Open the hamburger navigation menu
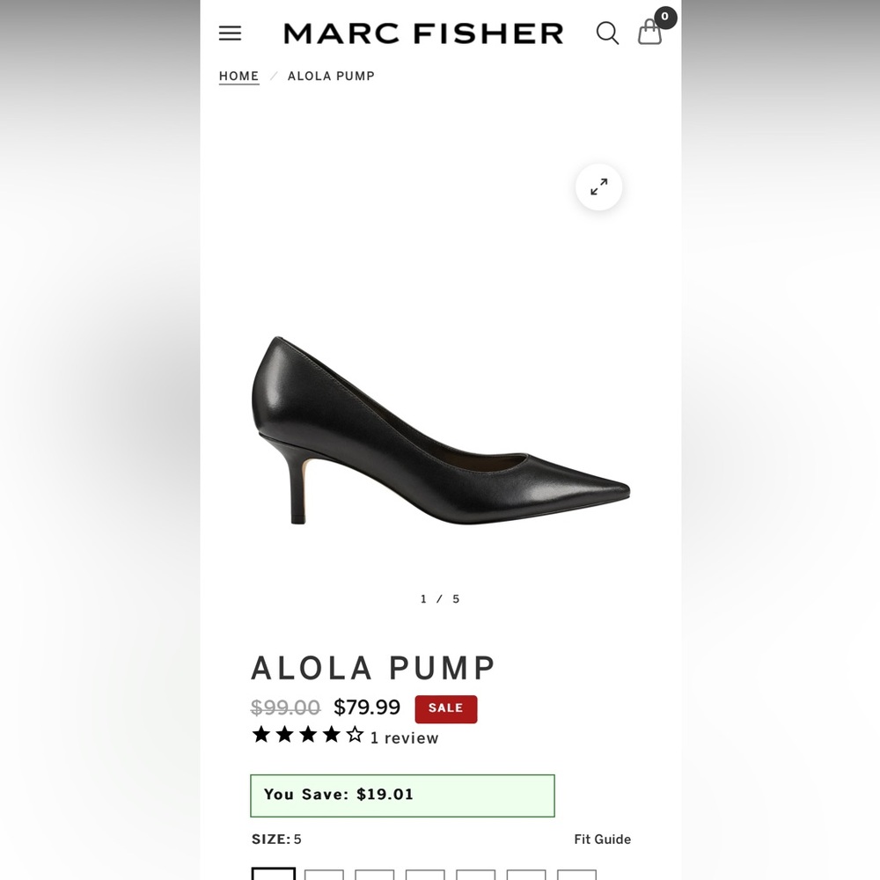Viewport: 880px width, 880px height. coord(230,33)
